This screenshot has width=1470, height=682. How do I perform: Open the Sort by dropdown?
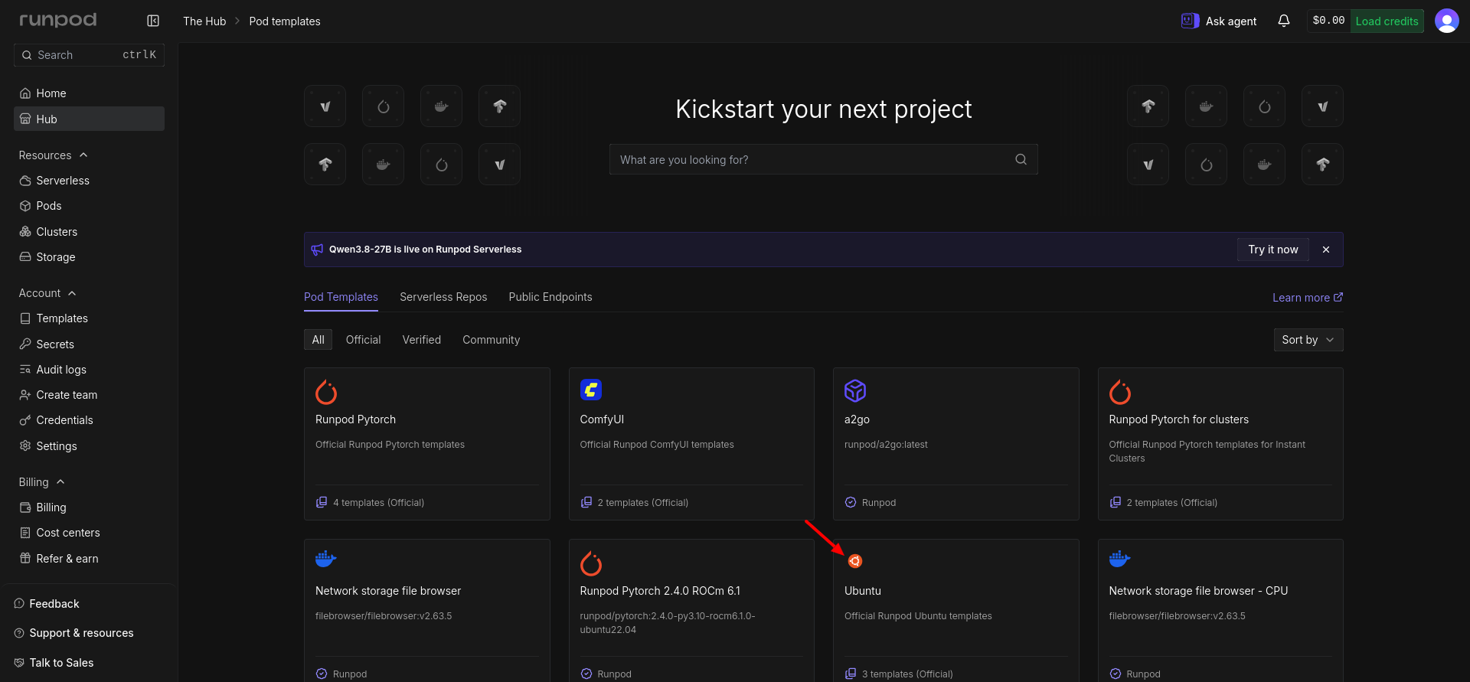1308,340
